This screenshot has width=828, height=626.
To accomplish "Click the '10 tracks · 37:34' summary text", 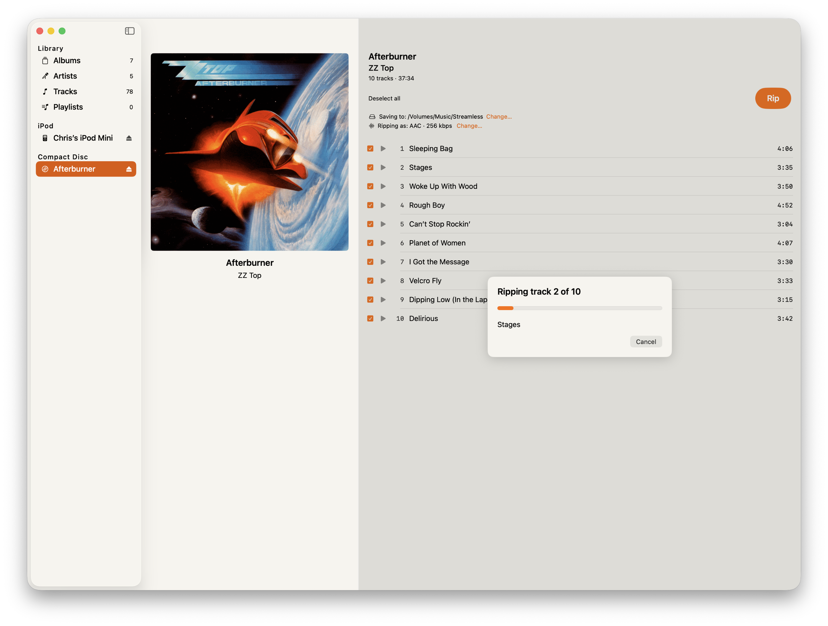I will click(x=391, y=78).
